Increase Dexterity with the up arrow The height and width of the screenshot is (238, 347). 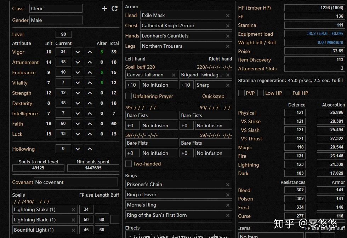(x=90, y=103)
